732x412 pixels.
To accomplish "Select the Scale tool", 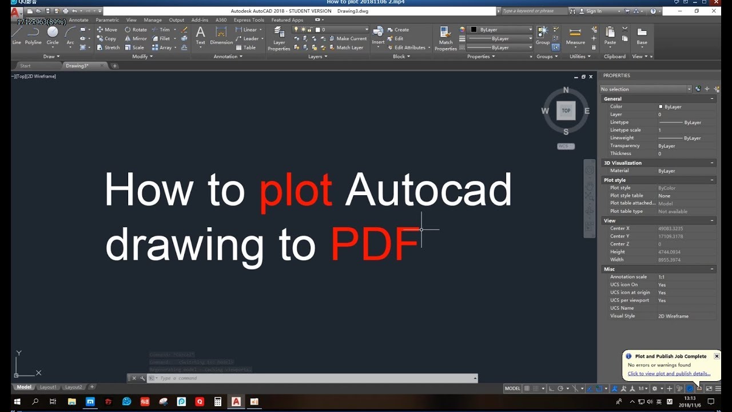I will click(x=134, y=47).
